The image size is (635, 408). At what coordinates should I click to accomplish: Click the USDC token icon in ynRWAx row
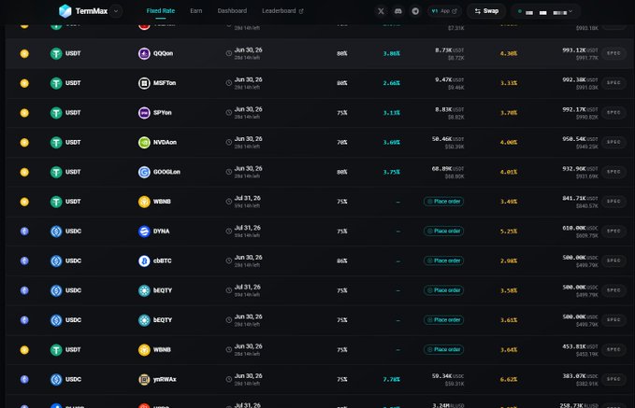tap(56, 379)
